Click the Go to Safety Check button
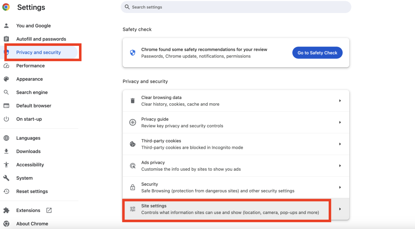 (317, 53)
